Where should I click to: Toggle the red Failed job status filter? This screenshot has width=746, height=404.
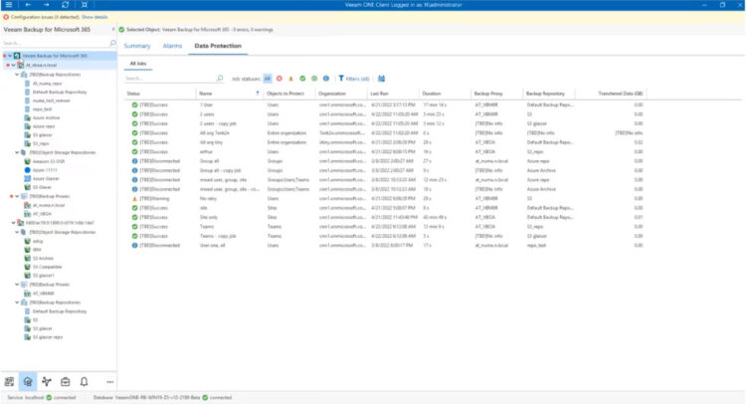[280, 79]
